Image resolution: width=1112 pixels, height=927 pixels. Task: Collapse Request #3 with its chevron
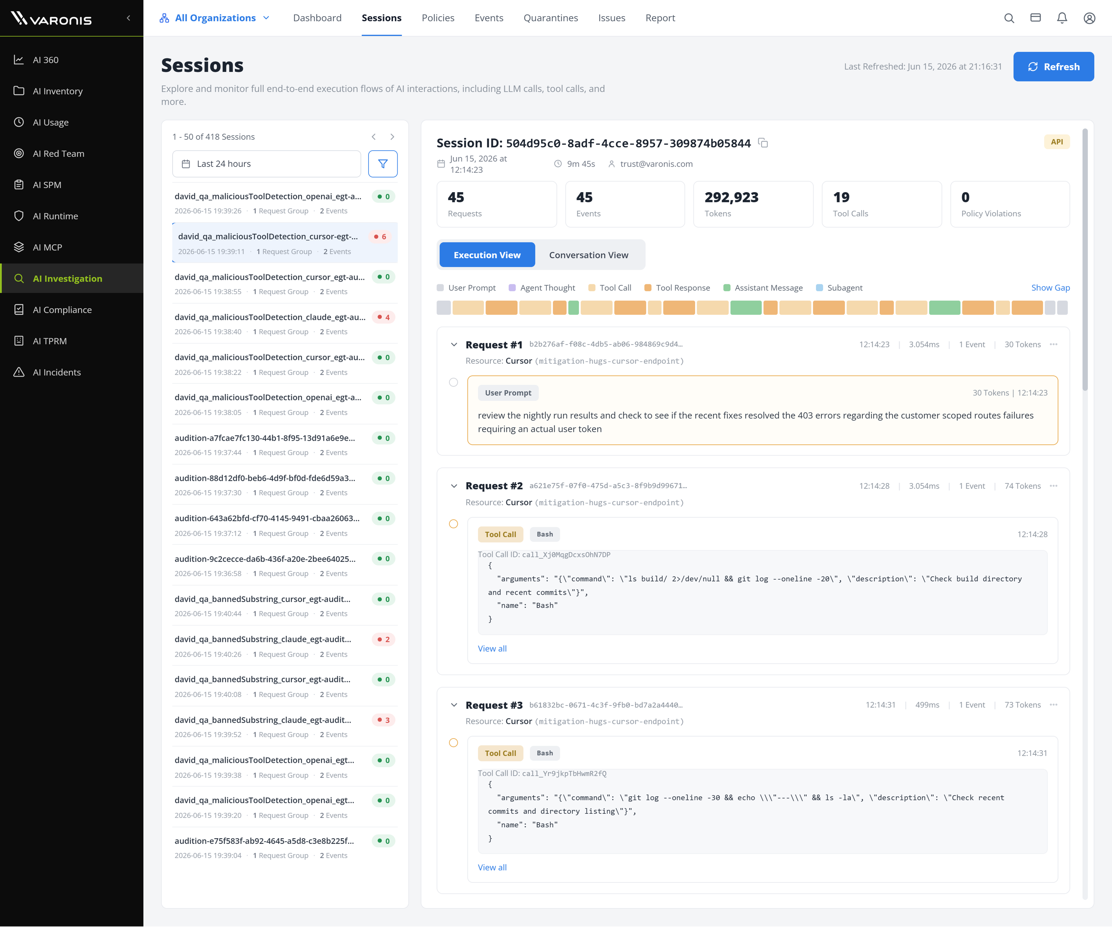454,705
